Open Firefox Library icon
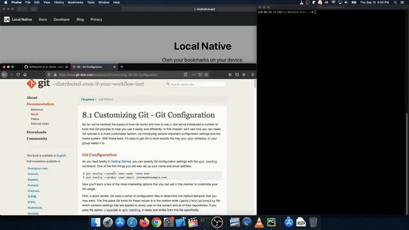Viewport: 409px width, 230px height. click(230, 75)
